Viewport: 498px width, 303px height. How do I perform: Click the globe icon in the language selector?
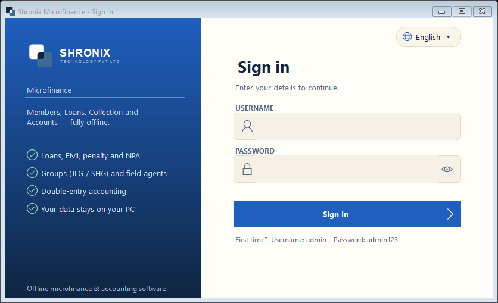click(407, 37)
